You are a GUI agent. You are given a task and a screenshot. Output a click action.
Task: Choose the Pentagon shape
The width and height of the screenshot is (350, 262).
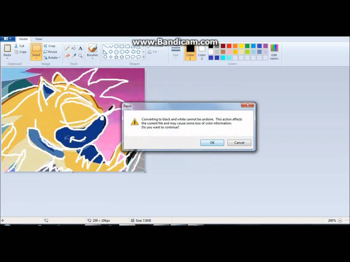pos(116,52)
